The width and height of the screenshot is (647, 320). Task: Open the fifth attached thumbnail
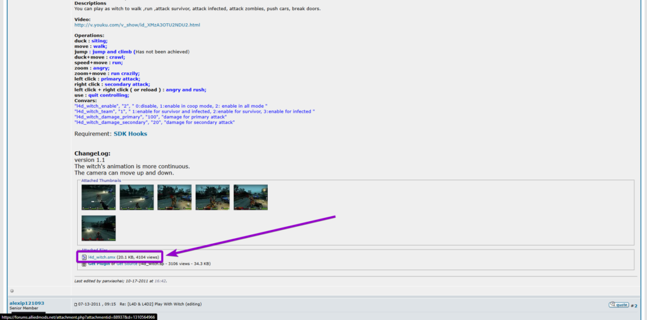point(250,197)
